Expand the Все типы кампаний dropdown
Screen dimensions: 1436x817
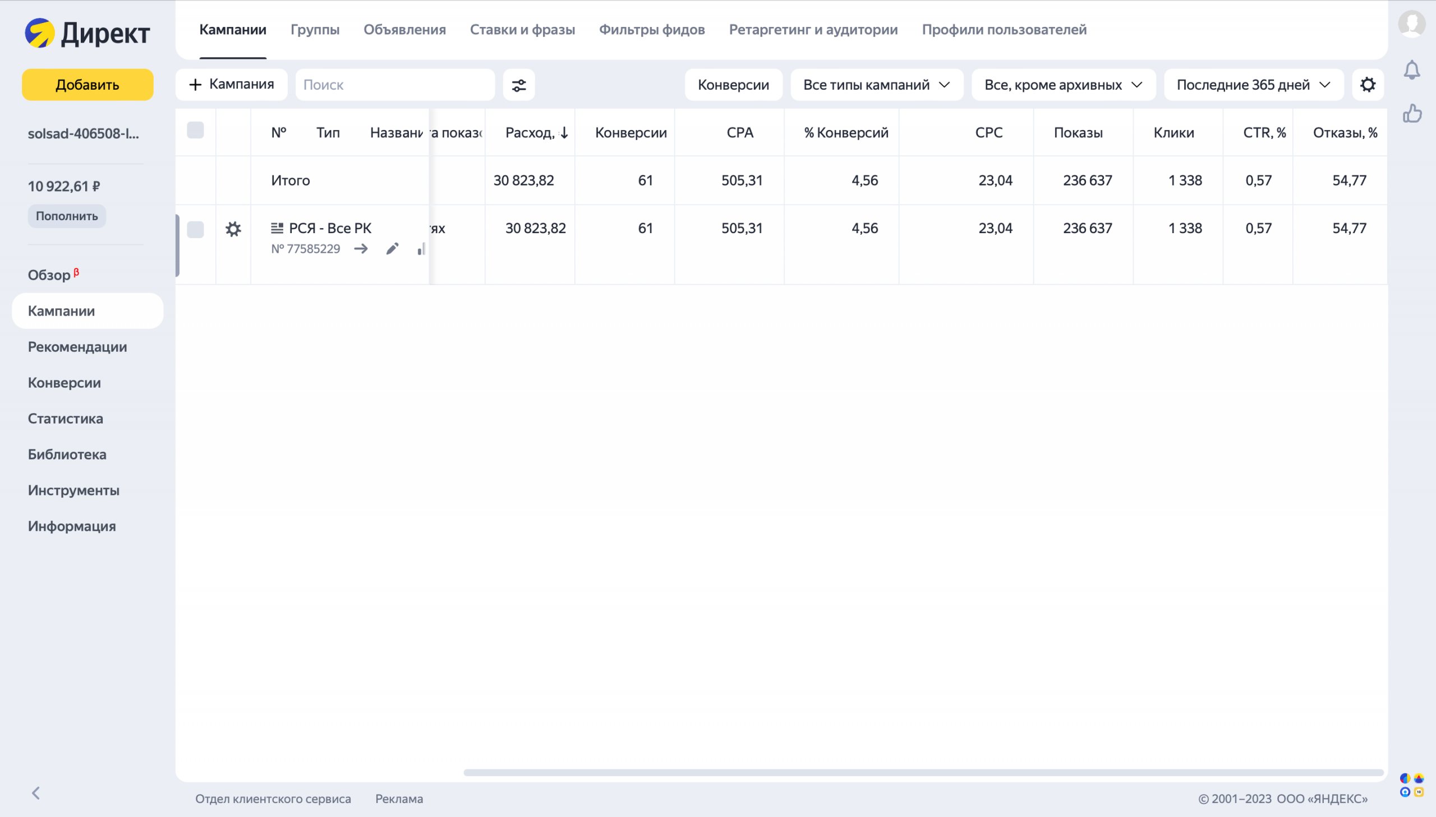tap(876, 85)
